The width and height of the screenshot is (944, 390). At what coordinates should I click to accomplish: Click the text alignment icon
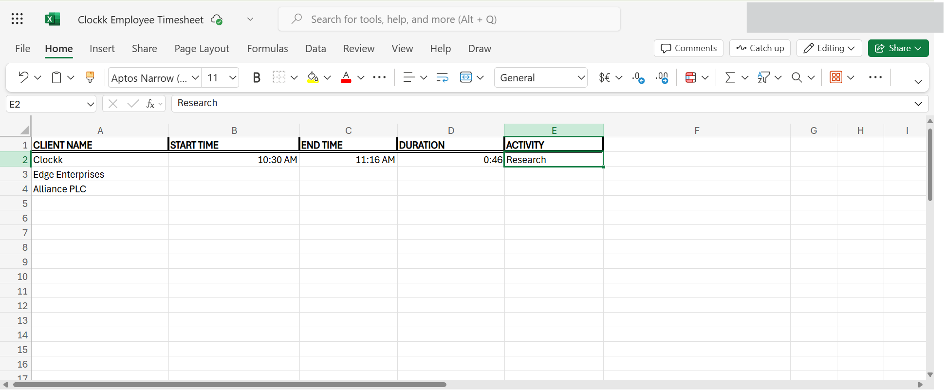[x=409, y=77]
